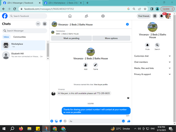The image size is (176, 132).
Task: Click the Add people icon
Action: [86, 65]
